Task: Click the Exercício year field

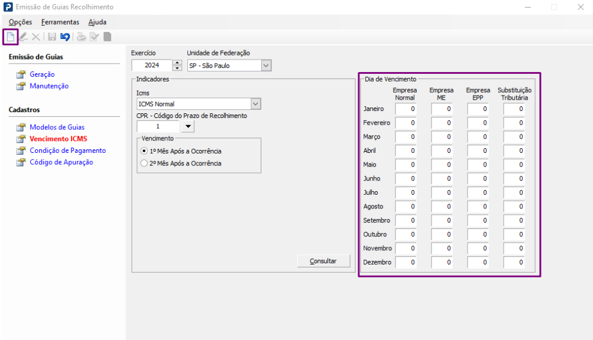Action: (x=152, y=66)
